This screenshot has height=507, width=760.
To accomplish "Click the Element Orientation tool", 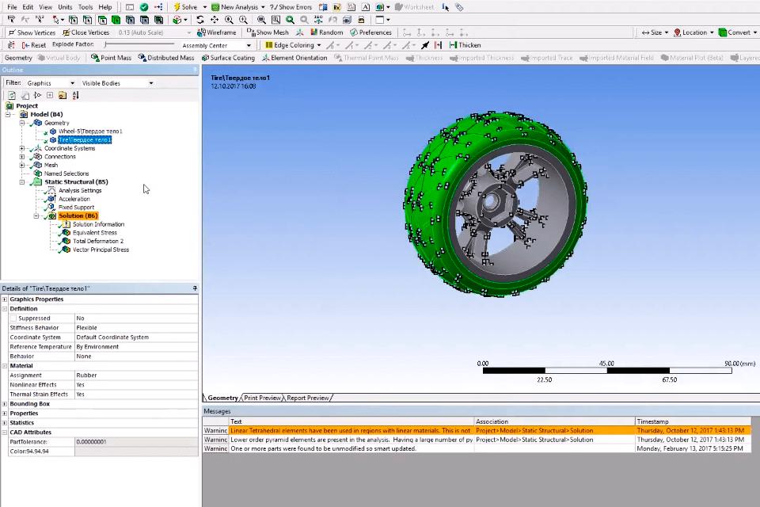I will [x=294, y=58].
